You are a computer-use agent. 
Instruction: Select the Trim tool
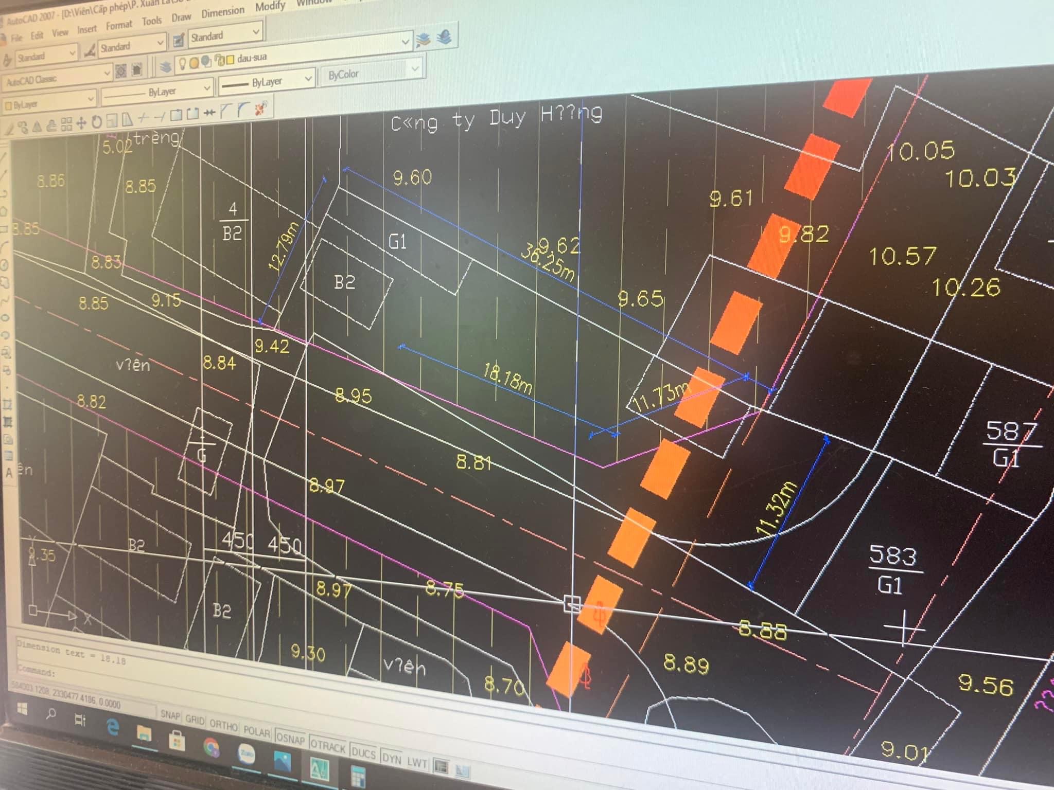pos(144,117)
